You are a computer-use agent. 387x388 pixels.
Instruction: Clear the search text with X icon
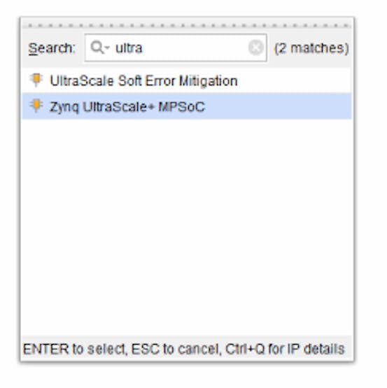[255, 48]
